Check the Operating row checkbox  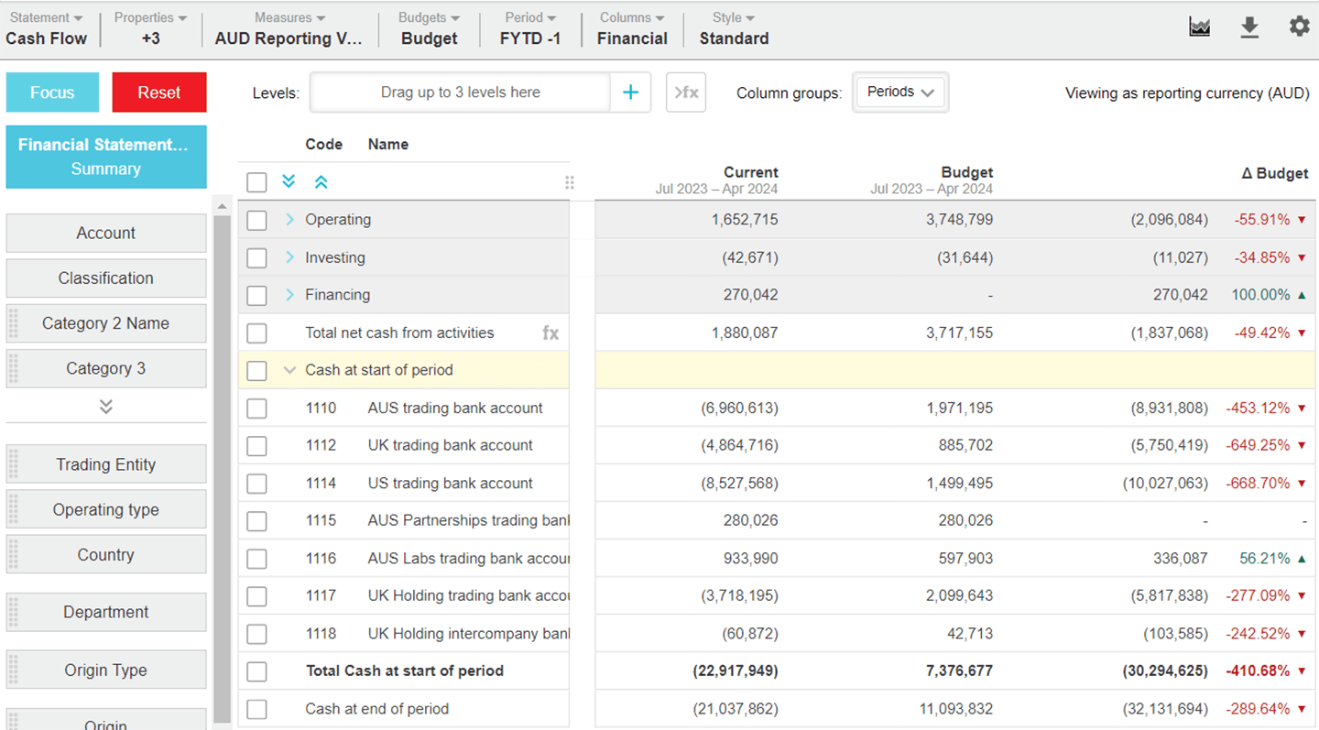coord(256,220)
